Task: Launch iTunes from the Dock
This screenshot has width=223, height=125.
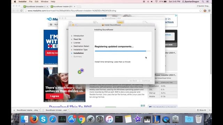Action: [109, 119]
